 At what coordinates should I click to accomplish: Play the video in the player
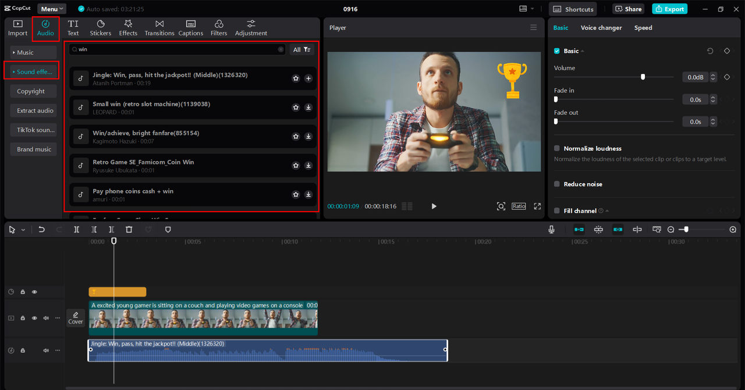[x=434, y=206]
